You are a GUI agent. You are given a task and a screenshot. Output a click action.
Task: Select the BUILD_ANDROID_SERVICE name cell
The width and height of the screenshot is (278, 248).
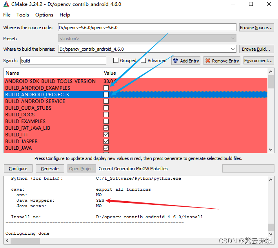[35, 101]
